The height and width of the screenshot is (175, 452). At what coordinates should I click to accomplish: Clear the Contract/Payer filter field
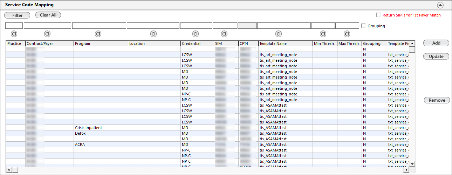47,34
